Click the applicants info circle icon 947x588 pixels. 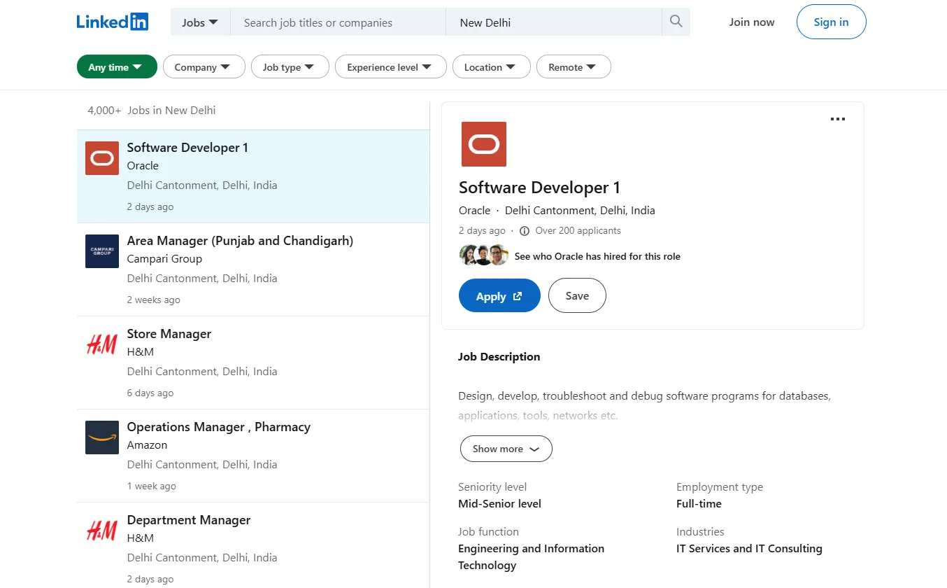click(525, 231)
